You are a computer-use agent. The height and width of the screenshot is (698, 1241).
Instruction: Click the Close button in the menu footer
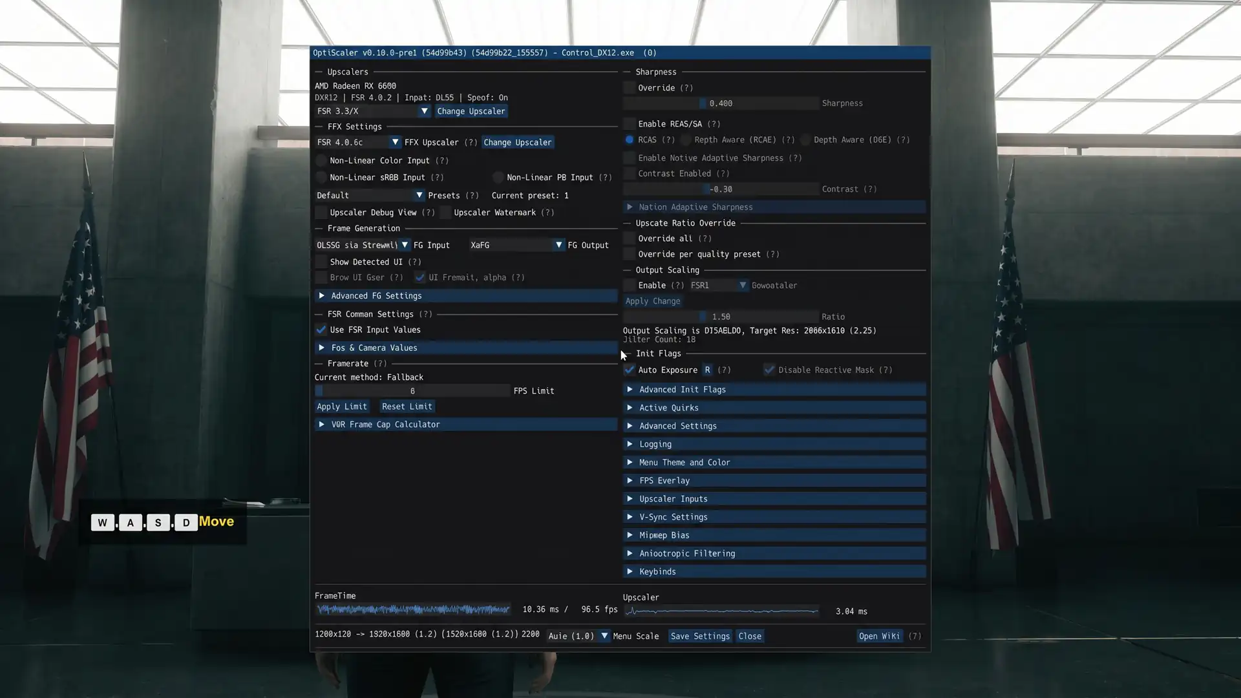pyautogui.click(x=750, y=636)
